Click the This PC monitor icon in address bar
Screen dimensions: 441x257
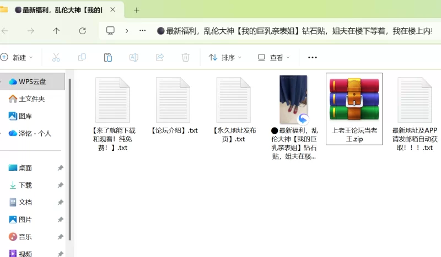(x=110, y=31)
